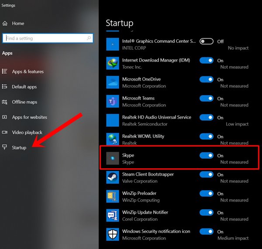Click the Steam Client Bootstrapper icon
Viewport: 262px width, 249px height.
(x=113, y=177)
